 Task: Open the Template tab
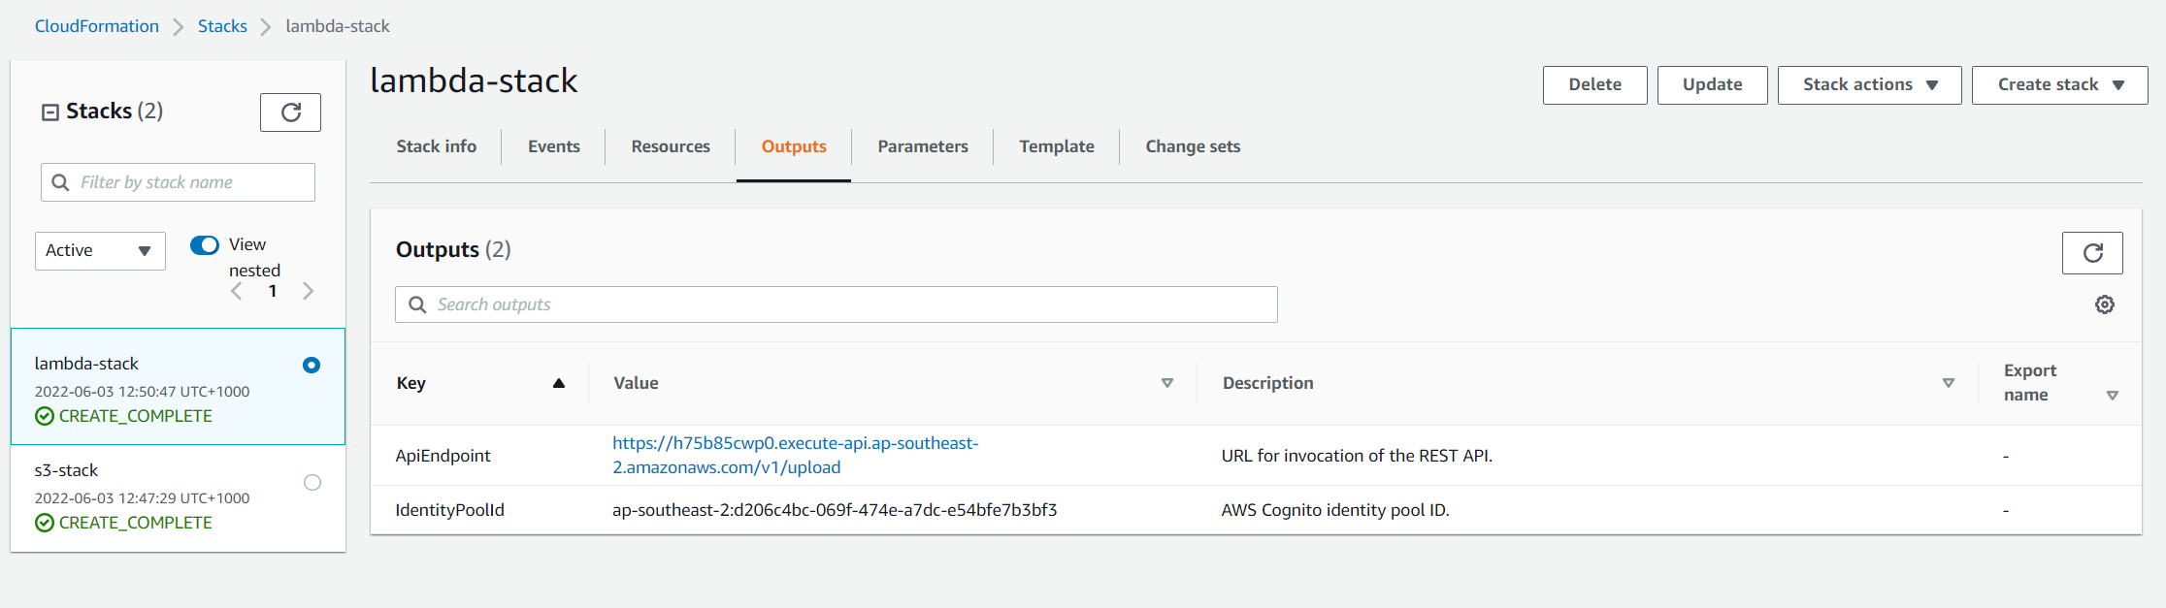(x=1056, y=146)
